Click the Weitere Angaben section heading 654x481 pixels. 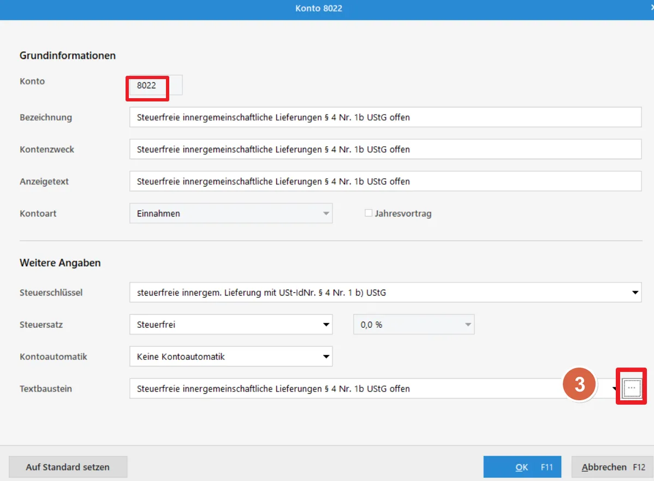point(60,263)
